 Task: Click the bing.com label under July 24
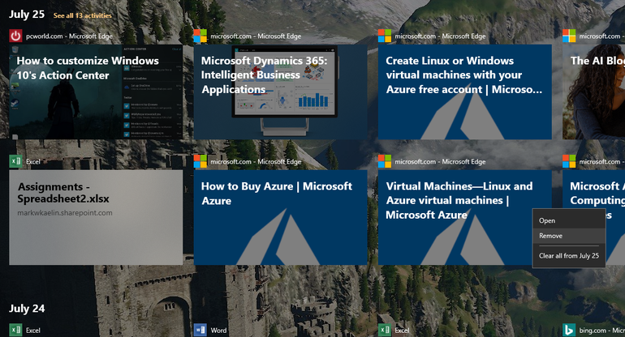point(602,331)
